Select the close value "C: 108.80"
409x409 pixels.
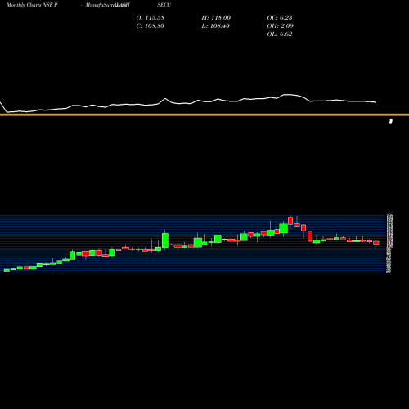[151, 25]
